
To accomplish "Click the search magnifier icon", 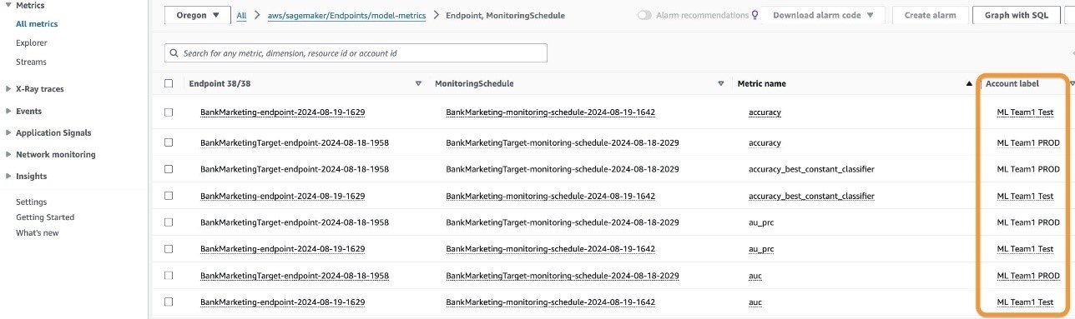I will (174, 53).
